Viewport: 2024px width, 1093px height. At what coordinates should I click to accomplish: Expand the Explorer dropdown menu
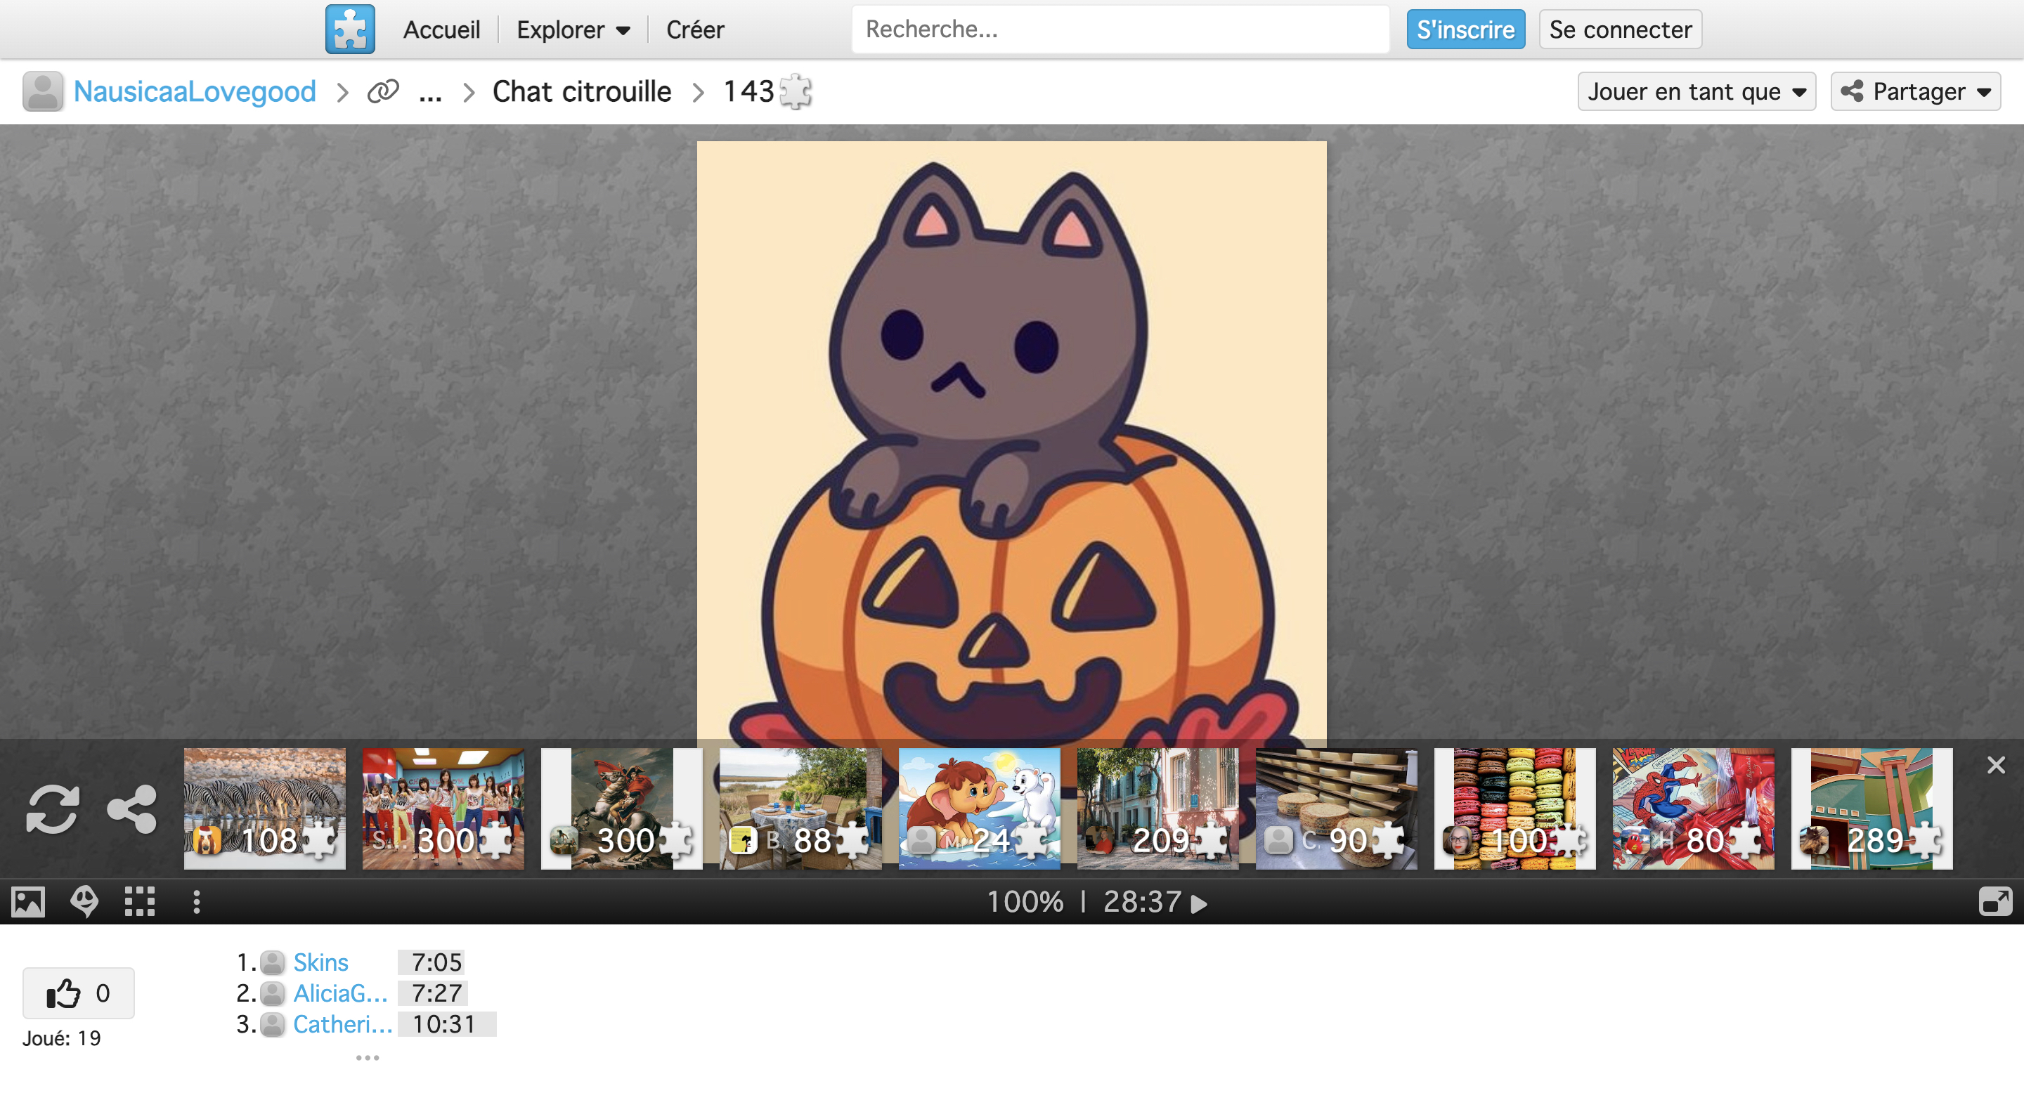pyautogui.click(x=573, y=30)
